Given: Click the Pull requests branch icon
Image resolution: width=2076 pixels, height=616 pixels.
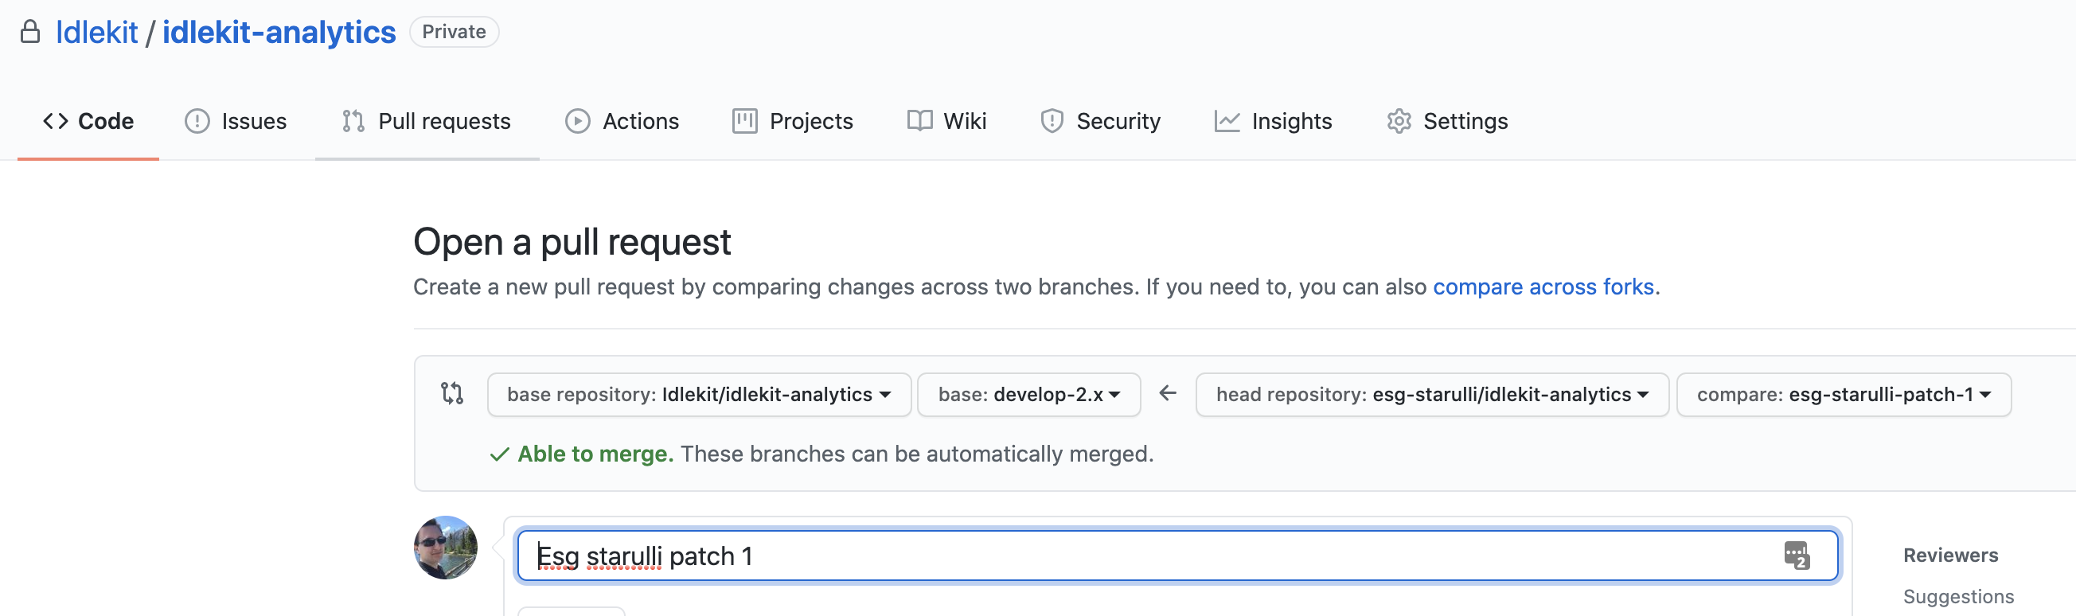Looking at the screenshot, I should click(x=353, y=121).
